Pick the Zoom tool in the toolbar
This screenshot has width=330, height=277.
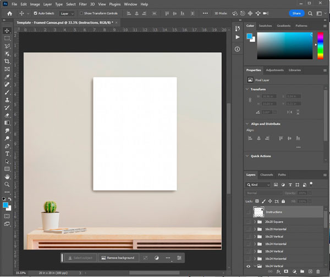click(7, 185)
